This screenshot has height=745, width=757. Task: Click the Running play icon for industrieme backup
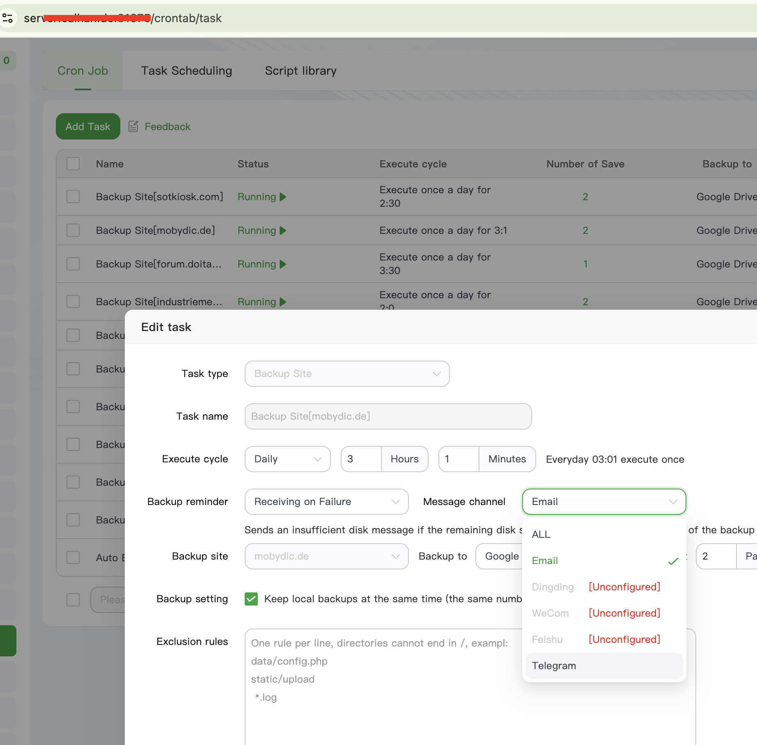[283, 302]
